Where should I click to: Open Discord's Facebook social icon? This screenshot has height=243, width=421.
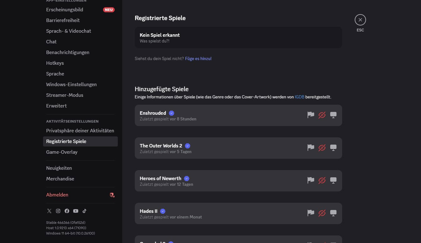(x=67, y=211)
